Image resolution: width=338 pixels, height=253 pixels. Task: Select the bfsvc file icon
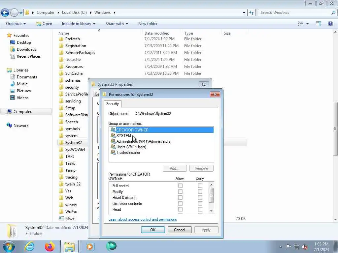[61, 219]
